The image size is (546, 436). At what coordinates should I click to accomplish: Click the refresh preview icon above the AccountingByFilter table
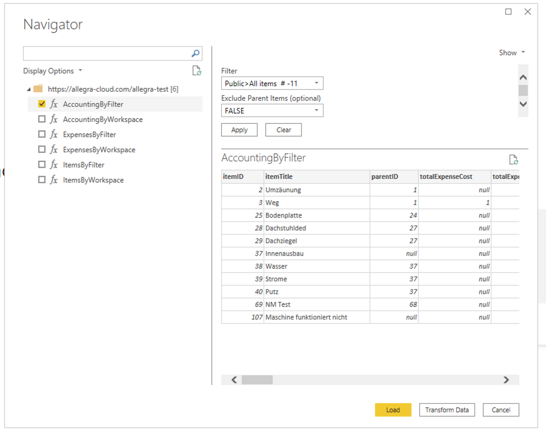(514, 159)
